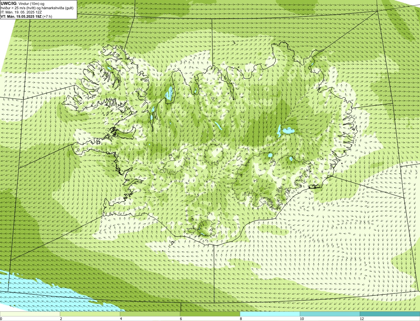420x321 pixels.
Task: Click the valid time "VT: Mán. 19.05.2025 19Z (+7 h)"
Action: 27,16
